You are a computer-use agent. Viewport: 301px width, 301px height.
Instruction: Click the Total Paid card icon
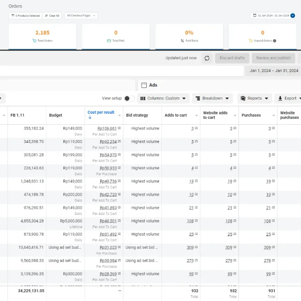pyautogui.click(x=108, y=41)
